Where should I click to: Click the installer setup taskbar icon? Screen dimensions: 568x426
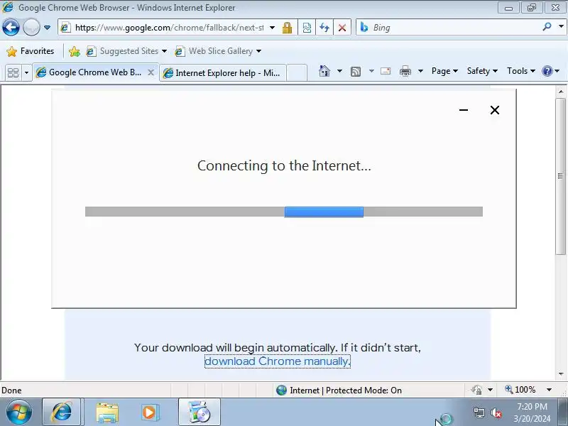200,413
